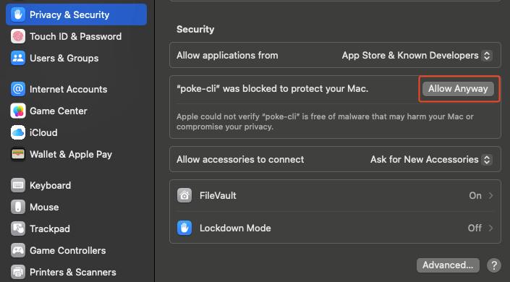Click the Printers & Scanners printer icon

pyautogui.click(x=18, y=272)
